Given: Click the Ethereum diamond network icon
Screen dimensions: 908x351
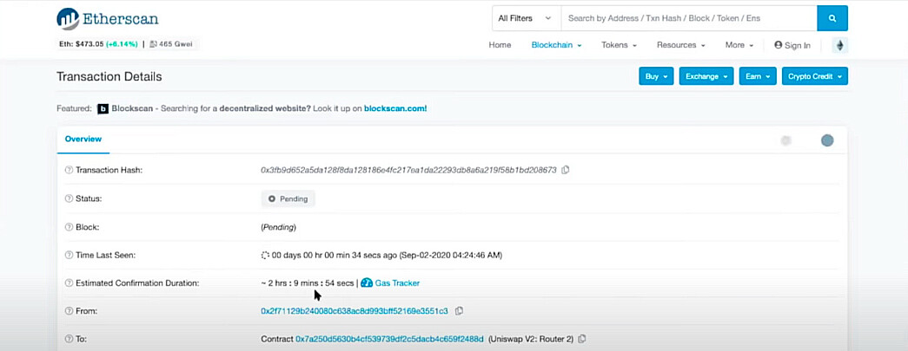Looking at the screenshot, I should (x=839, y=45).
